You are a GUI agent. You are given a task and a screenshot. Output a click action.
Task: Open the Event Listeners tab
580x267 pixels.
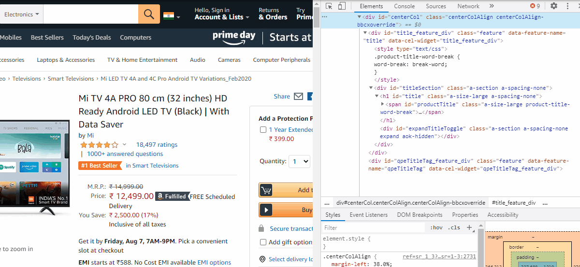coord(368,215)
